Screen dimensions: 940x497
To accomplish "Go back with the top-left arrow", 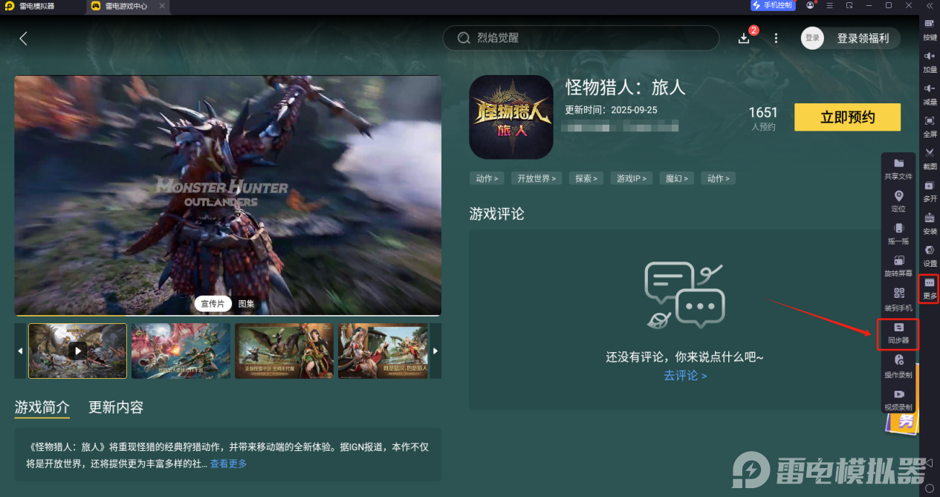I will tap(23, 39).
